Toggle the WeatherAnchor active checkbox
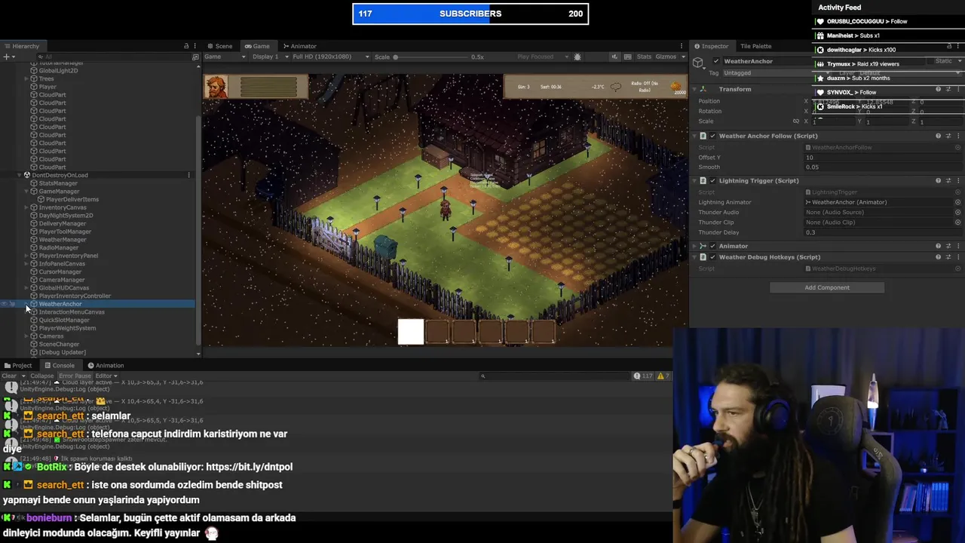The height and width of the screenshot is (543, 965). [716, 61]
